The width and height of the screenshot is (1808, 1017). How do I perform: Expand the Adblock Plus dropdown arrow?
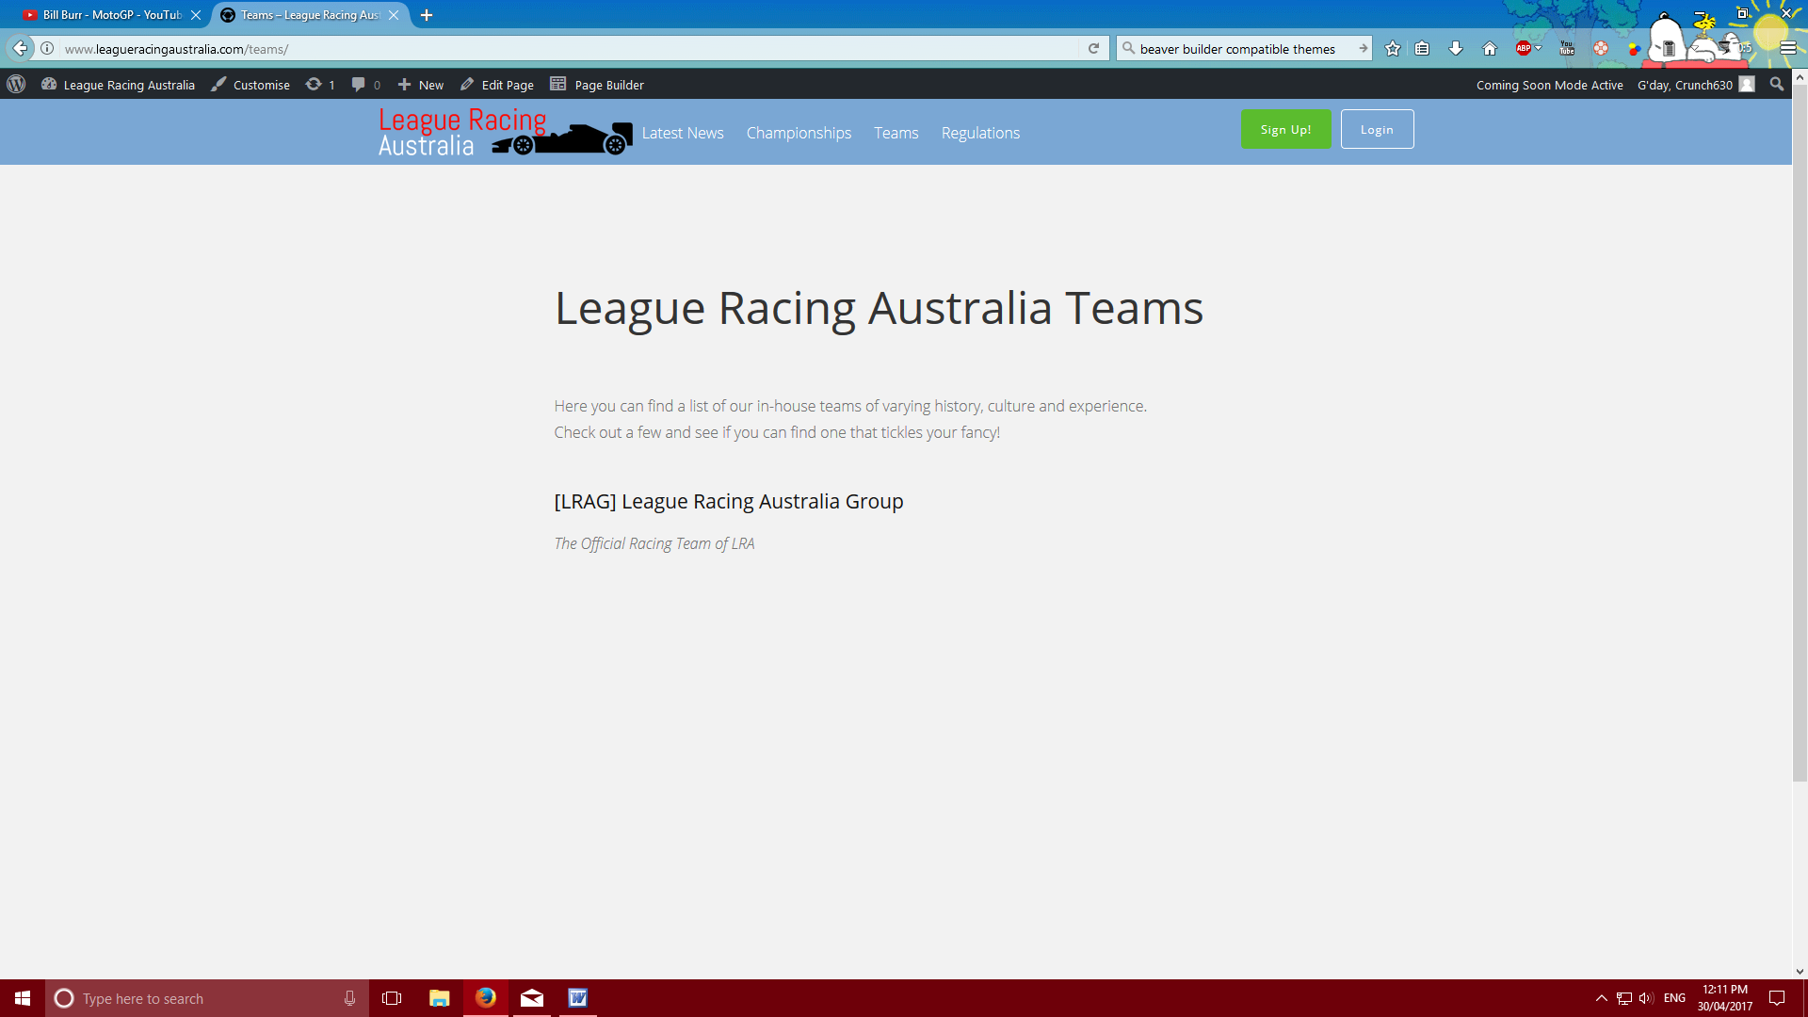point(1539,49)
